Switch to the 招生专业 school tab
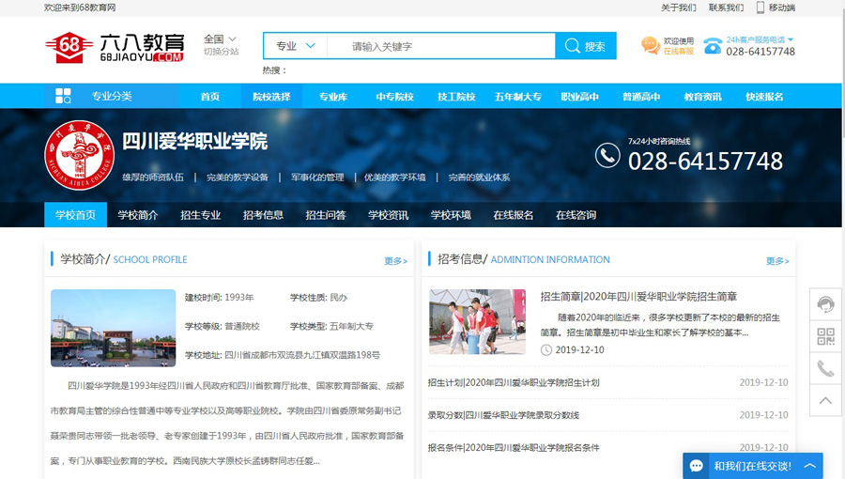 [x=200, y=215]
